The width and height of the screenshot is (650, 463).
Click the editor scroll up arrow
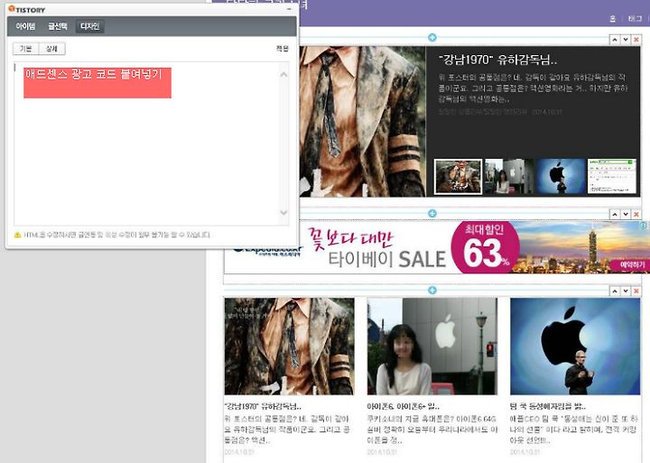click(x=284, y=75)
